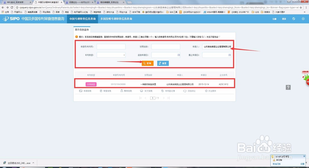
Task: Open 费用信息 for the patent
Action: point(126,91)
